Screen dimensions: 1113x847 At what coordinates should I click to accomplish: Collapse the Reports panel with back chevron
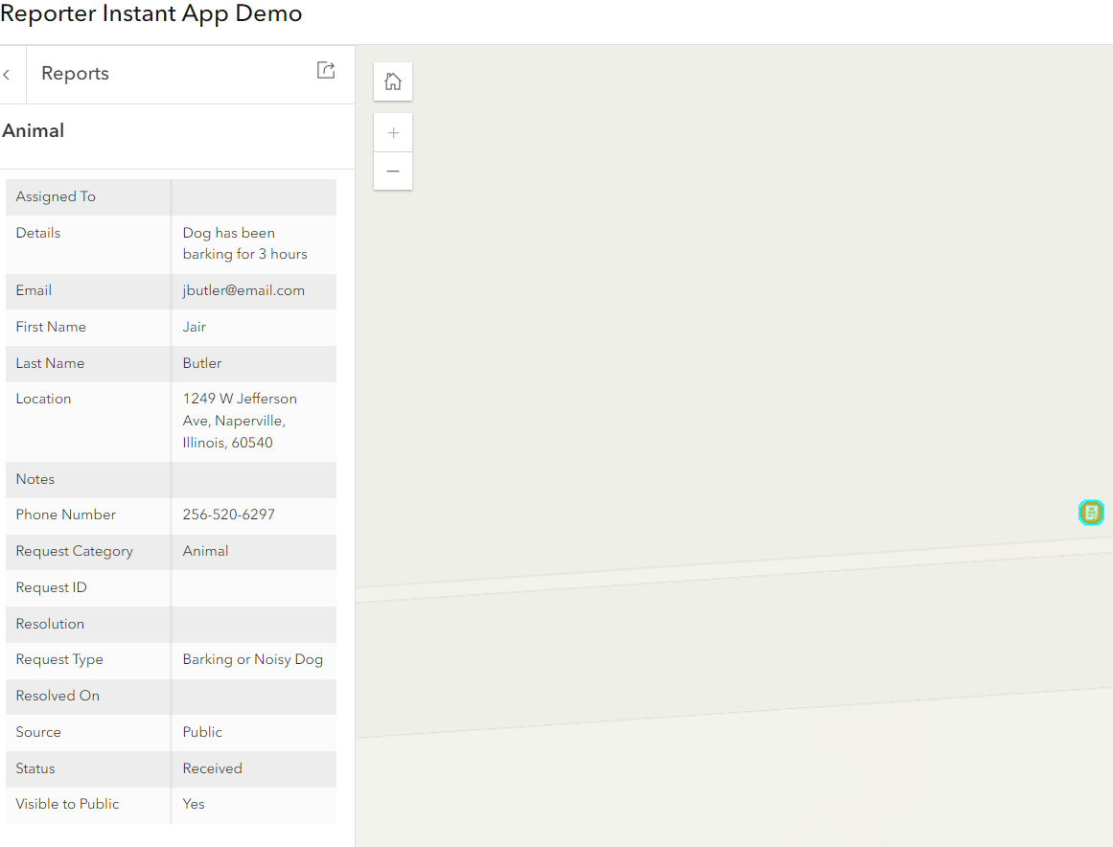[x=8, y=74]
